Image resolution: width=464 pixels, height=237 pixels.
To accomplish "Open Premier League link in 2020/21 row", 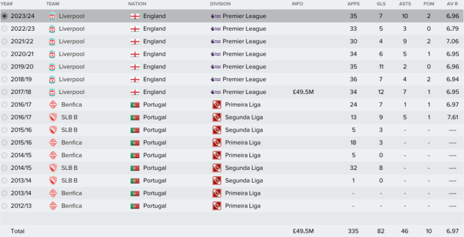I will pyautogui.click(x=244, y=54).
